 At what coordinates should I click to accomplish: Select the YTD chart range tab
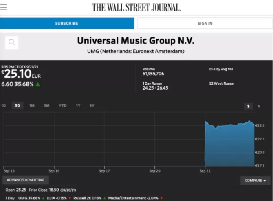(x=63, y=105)
